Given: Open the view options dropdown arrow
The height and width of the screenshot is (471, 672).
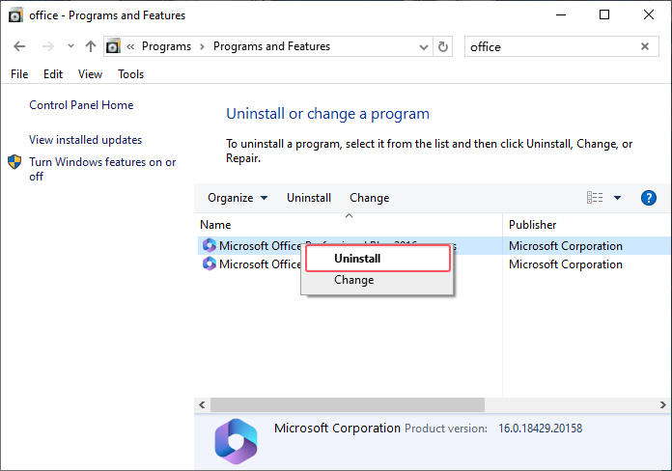Looking at the screenshot, I should point(618,198).
